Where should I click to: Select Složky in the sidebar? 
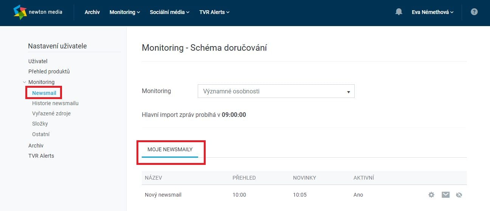tap(40, 124)
